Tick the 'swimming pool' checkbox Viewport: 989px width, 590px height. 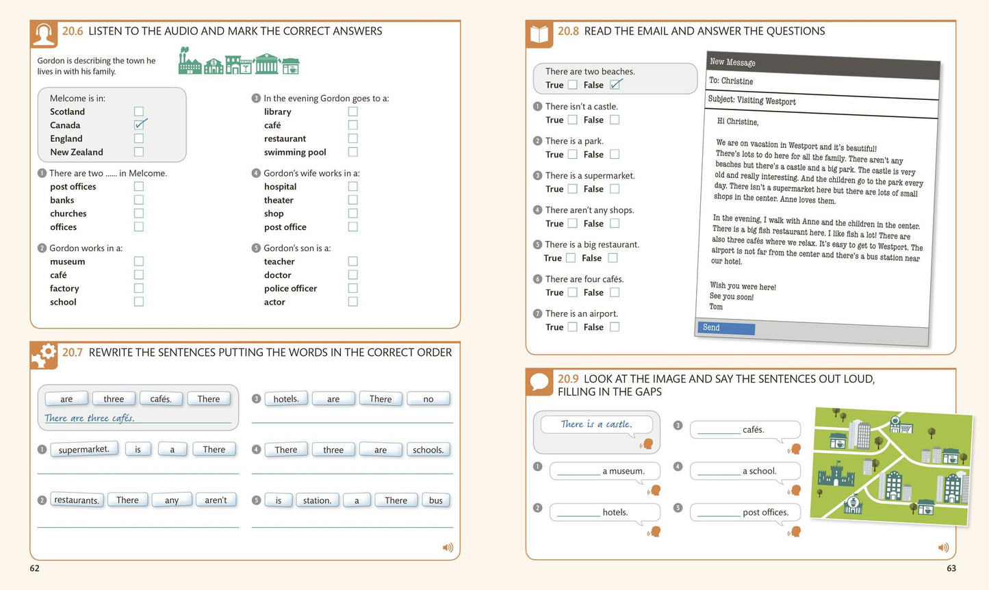353,152
